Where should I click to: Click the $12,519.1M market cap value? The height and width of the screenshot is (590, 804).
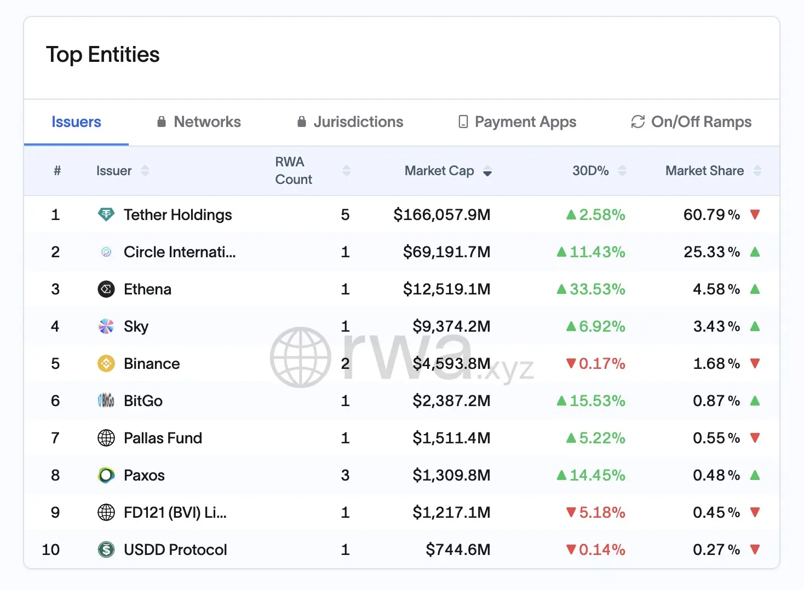point(447,289)
